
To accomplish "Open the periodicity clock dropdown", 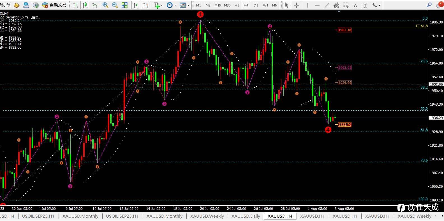I will 171,5.
